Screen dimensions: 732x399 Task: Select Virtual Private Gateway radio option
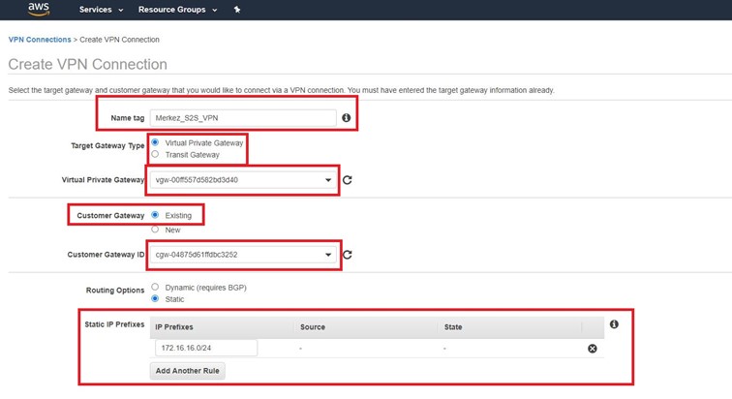click(x=155, y=142)
